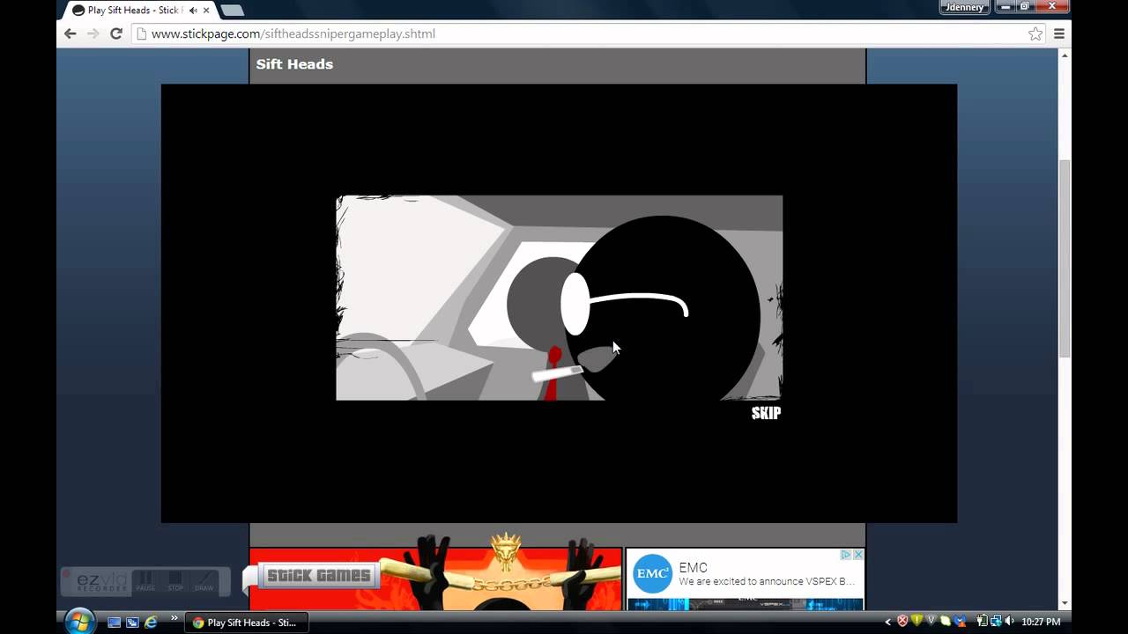Viewport: 1128px width, 634px height.
Task: Click gray V shield tray icon
Action: click(x=931, y=622)
